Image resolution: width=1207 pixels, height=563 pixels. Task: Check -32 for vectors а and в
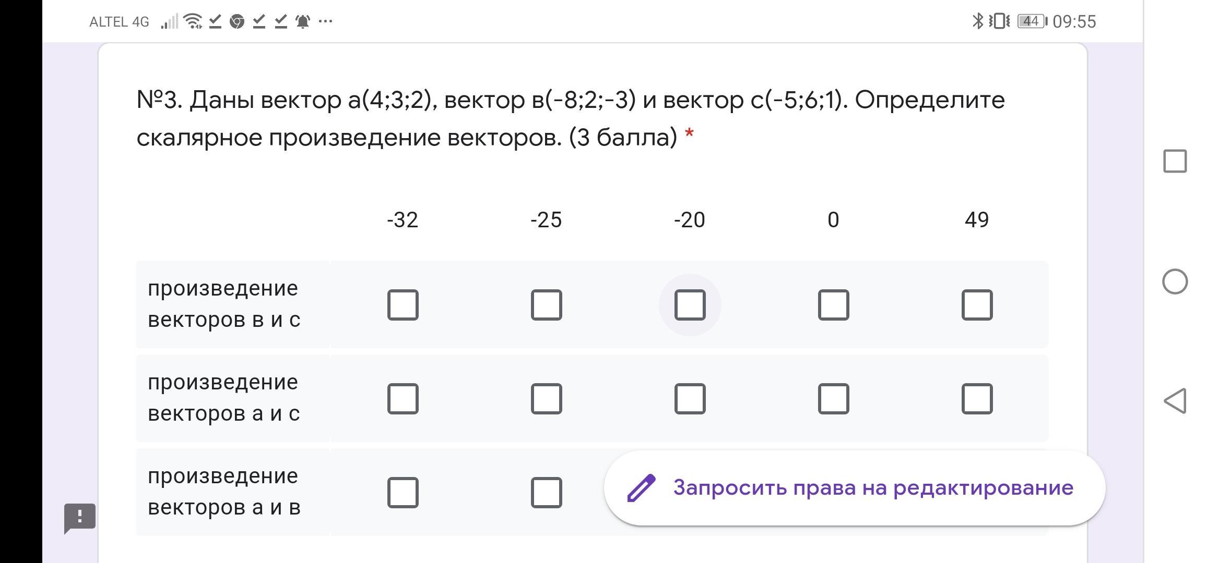pyautogui.click(x=403, y=493)
